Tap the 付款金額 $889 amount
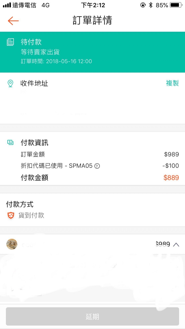 [171, 178]
